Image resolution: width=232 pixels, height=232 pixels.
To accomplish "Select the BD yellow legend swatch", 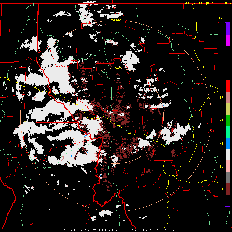I will [x=228, y=109].
